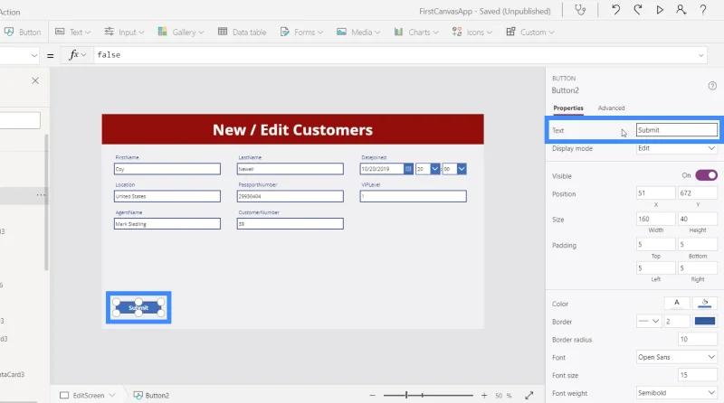Image resolution: width=724 pixels, height=403 pixels.
Task: Click the Padding Top field
Action: pos(655,244)
